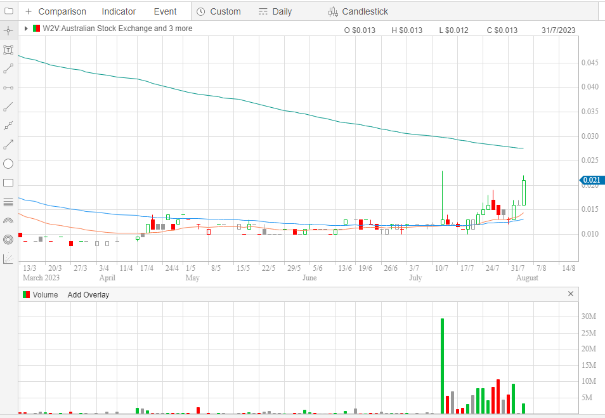Click the open price O $0.013
This screenshot has width=605, height=418.
tap(360, 30)
